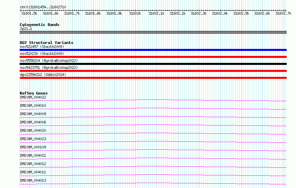Select the red nsv5423751 variant bar
The height and width of the screenshot is (188, 296).
153,71
